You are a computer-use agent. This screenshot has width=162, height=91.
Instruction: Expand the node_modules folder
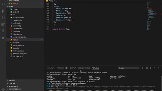coord(9,17)
